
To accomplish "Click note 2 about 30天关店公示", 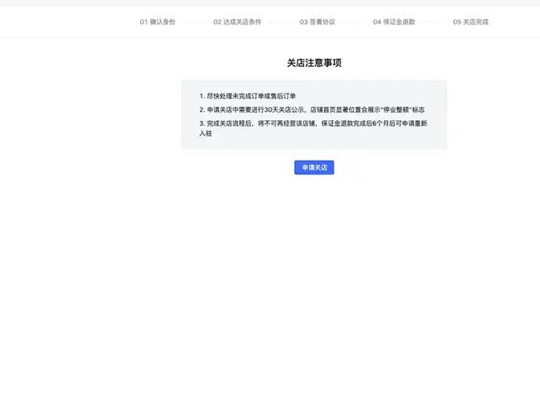I will point(312,110).
